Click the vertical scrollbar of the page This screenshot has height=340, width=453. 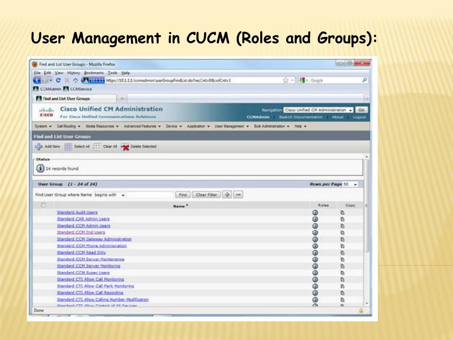click(x=367, y=230)
